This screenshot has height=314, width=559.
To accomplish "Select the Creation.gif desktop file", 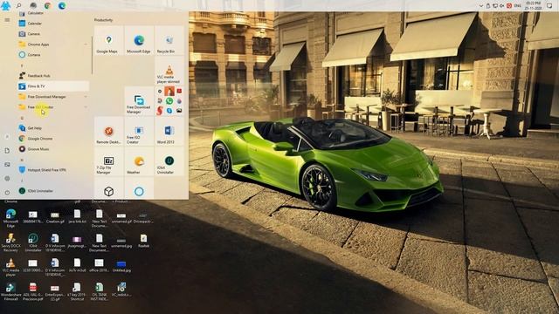I will (55, 217).
